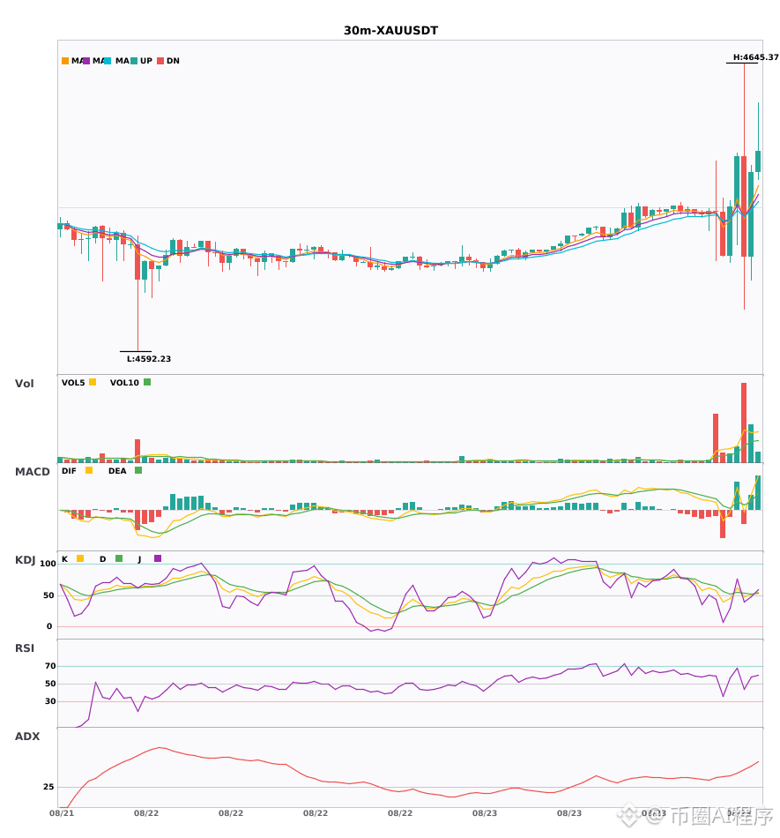Click the candle wick at the L:4592.23 low

click(x=137, y=315)
